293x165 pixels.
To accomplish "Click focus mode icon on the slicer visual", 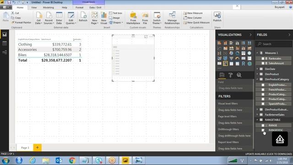I will pyautogui.click(x=146, y=37).
